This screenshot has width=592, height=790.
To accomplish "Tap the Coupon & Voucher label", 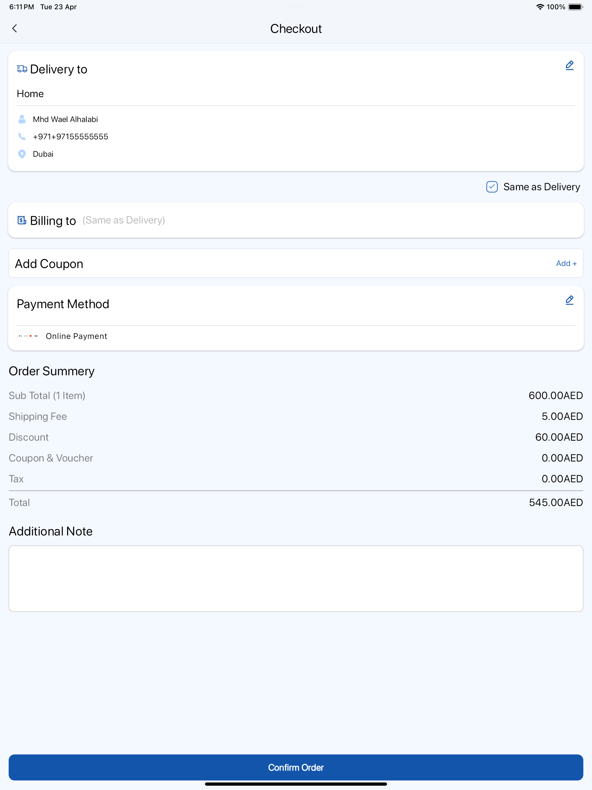I will 51,458.
